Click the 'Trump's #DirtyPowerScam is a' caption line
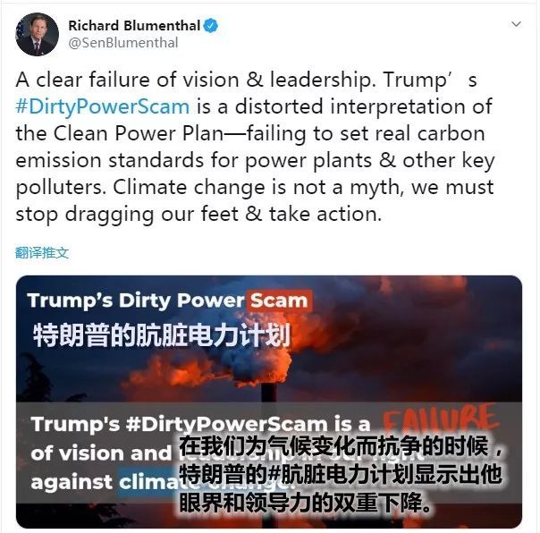Image resolution: width=540 pixels, height=533 pixels. [200, 424]
